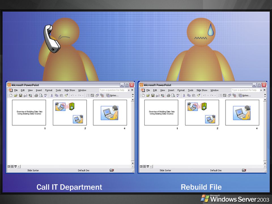Viewport: 272px width, 204px height.
Task: Click Open folder icon in right PowerPoint window
Action: pos(148,95)
